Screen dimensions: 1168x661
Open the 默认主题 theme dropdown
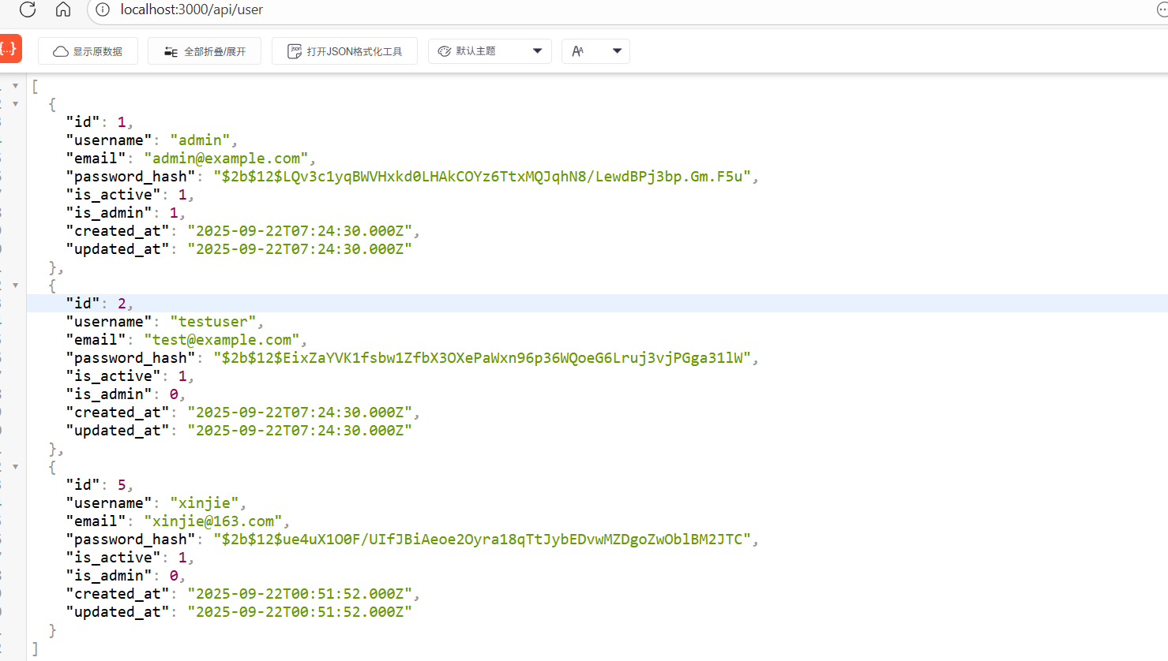click(490, 51)
